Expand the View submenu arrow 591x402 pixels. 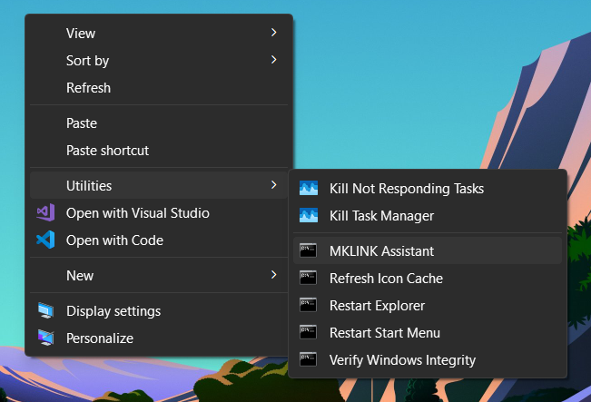click(x=274, y=33)
